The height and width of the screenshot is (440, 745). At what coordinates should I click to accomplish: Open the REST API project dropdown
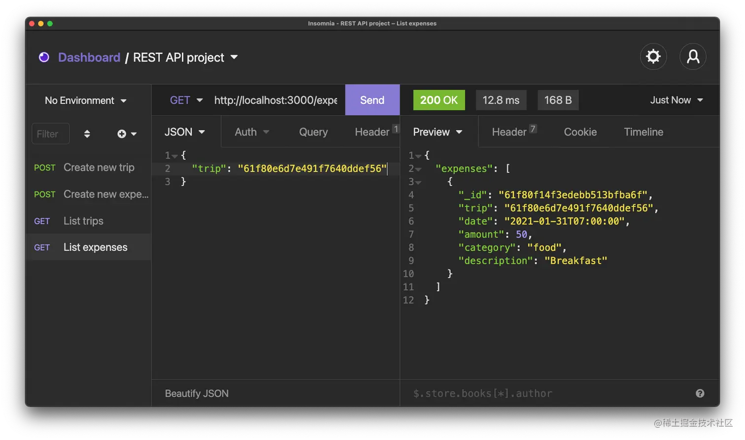(185, 58)
